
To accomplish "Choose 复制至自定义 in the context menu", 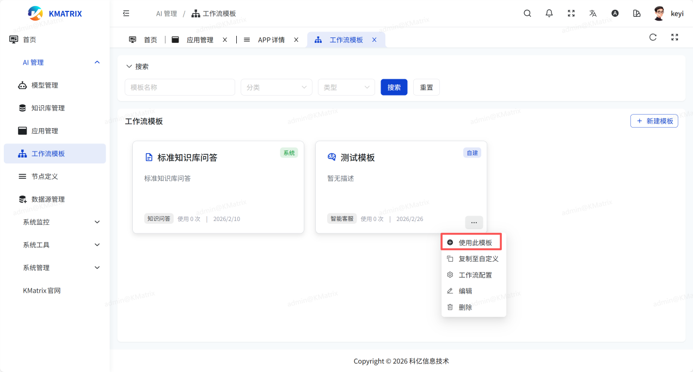I will (478, 259).
